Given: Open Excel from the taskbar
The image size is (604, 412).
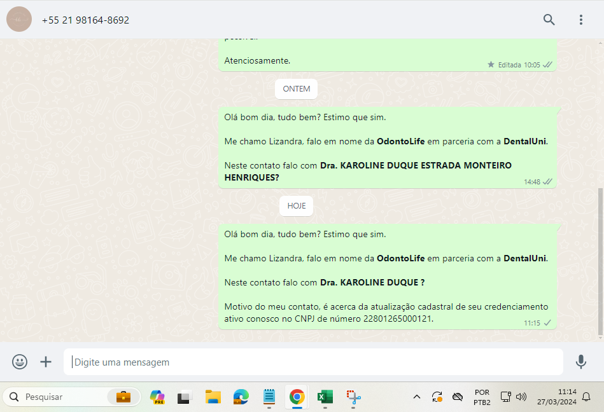Looking at the screenshot, I should point(325,397).
